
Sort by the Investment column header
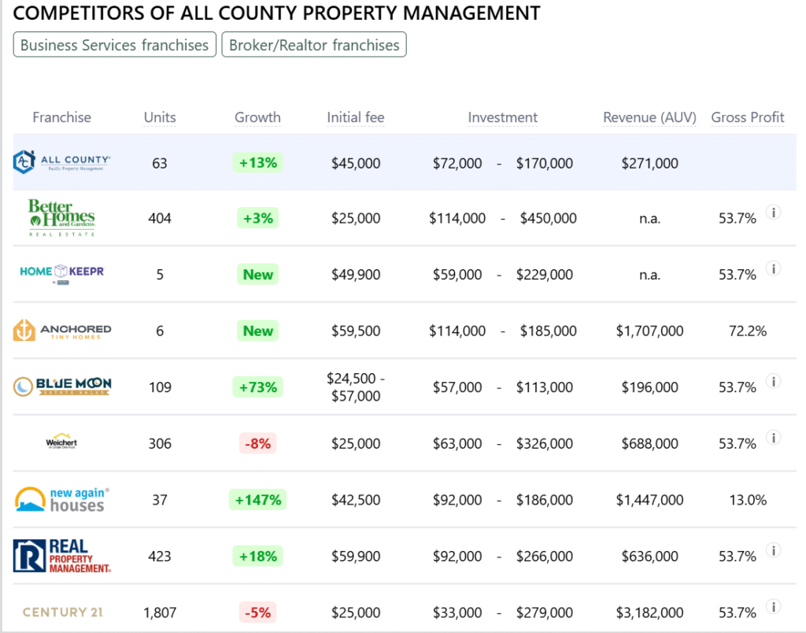503,117
